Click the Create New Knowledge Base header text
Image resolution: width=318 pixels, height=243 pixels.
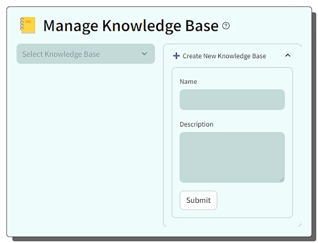coord(224,56)
